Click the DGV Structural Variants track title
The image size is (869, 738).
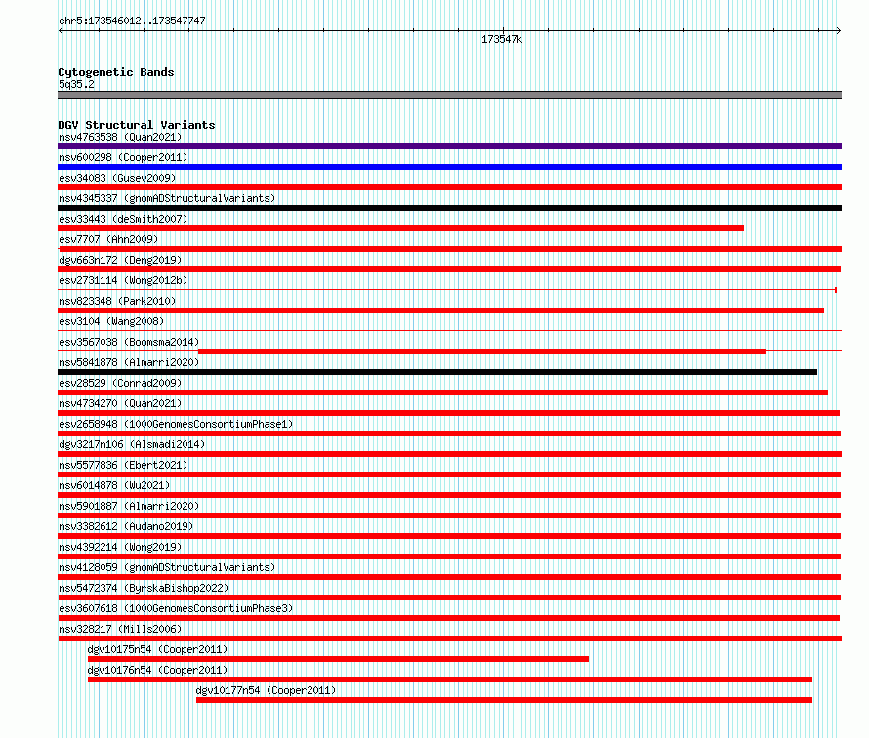coord(137,125)
